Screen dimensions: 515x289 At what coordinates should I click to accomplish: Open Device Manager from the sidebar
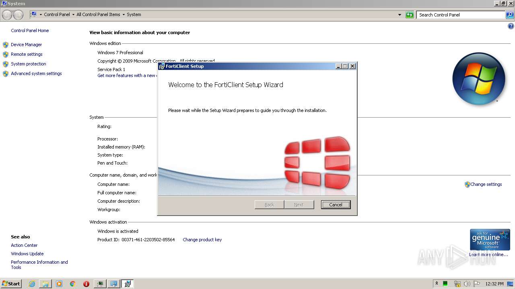[x=26, y=45]
